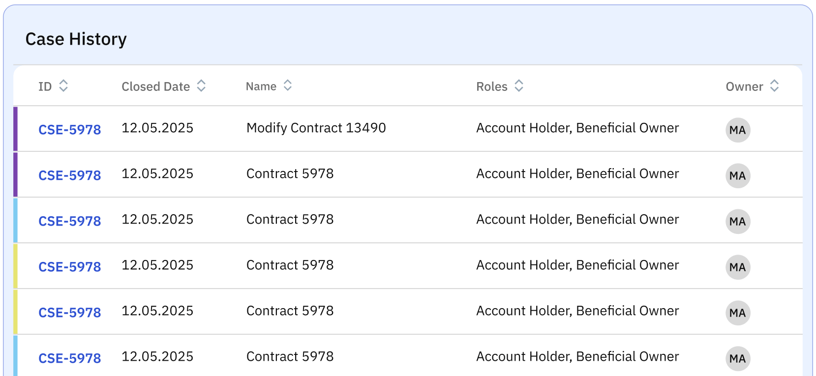Click the blue status stripe on third row
This screenshot has width=816, height=376.
tap(16, 220)
